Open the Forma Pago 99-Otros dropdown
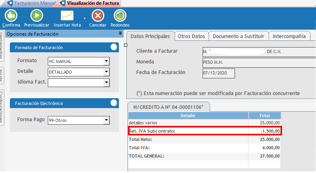316x173 pixels. pos(106,120)
